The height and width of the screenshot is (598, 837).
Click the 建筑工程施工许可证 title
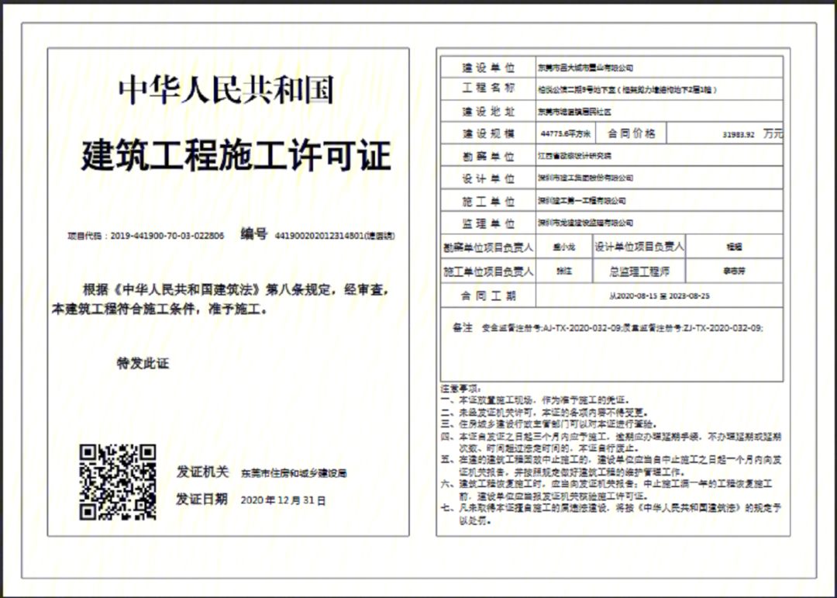click(236, 156)
